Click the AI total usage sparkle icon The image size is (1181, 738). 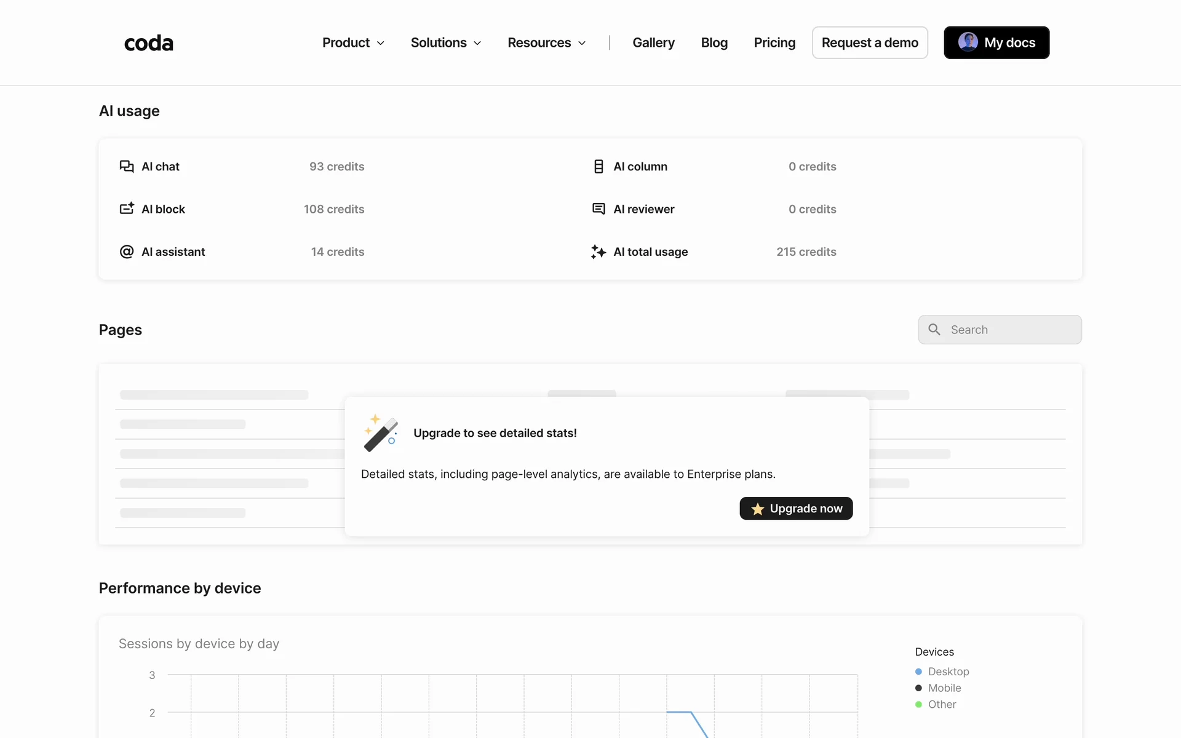[x=598, y=252]
